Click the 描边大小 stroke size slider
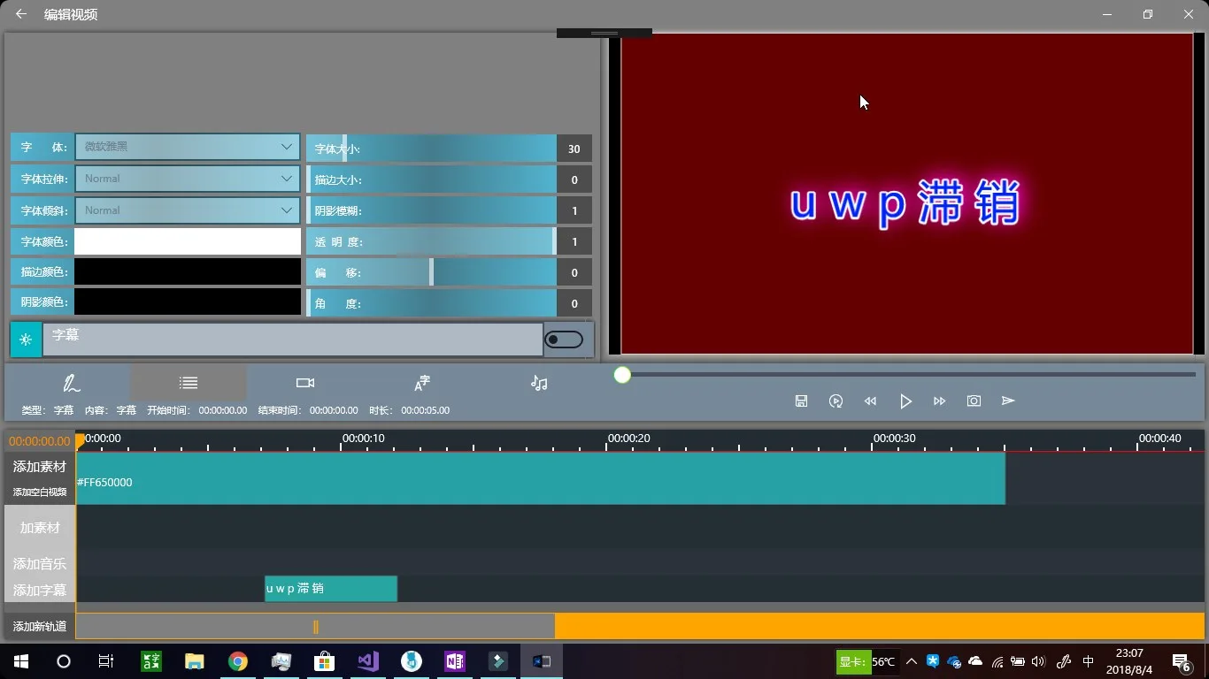 coord(431,179)
